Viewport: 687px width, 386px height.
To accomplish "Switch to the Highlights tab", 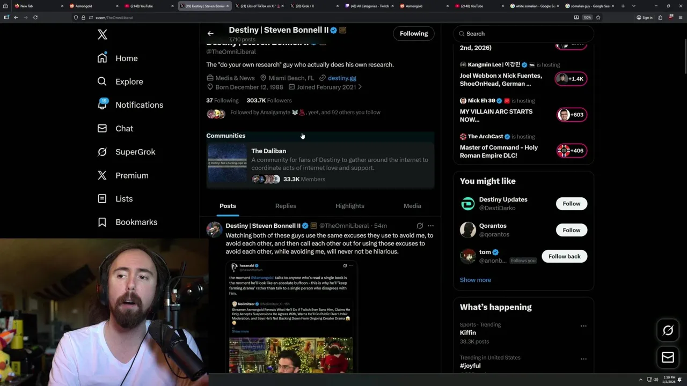I will 350,206.
